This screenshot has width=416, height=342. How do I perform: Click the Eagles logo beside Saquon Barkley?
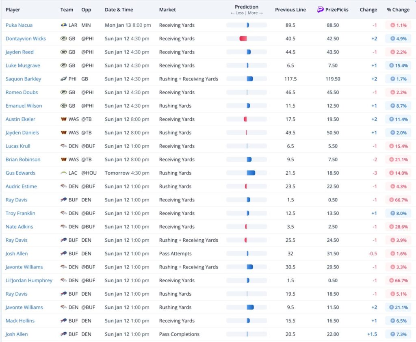point(63,79)
